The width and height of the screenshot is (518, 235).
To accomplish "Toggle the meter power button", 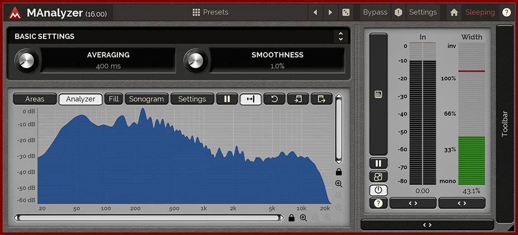I will click(x=378, y=190).
